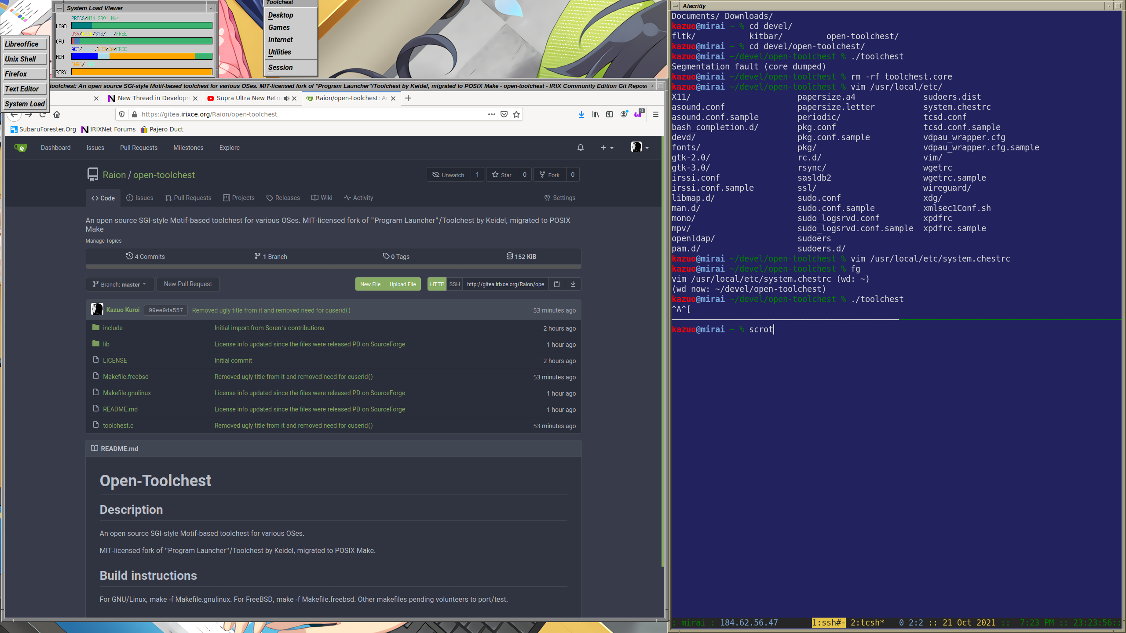Select HTTP clone protocol
This screenshot has width=1126, height=633.
(x=437, y=284)
